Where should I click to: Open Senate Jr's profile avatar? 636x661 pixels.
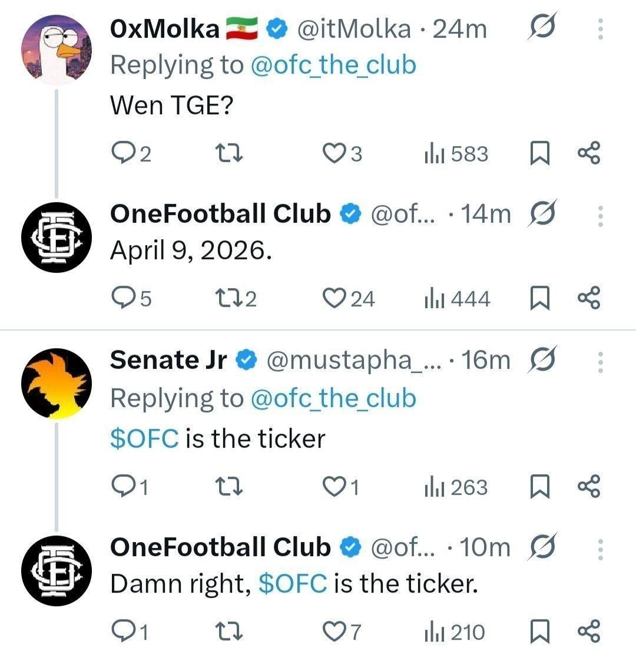point(57,383)
